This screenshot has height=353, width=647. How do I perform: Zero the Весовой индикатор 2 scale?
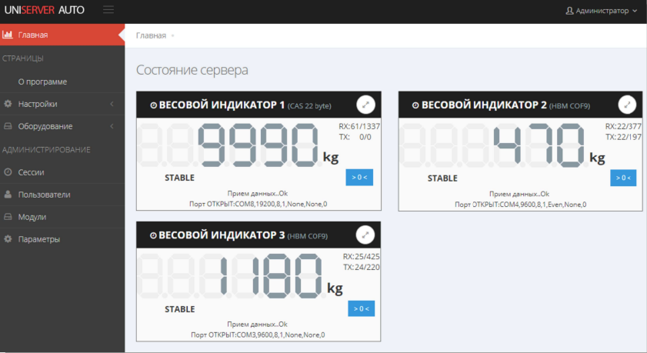(623, 178)
